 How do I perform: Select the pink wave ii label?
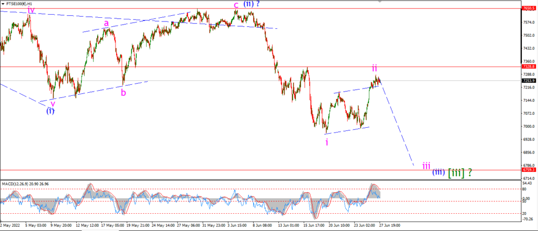point(375,68)
